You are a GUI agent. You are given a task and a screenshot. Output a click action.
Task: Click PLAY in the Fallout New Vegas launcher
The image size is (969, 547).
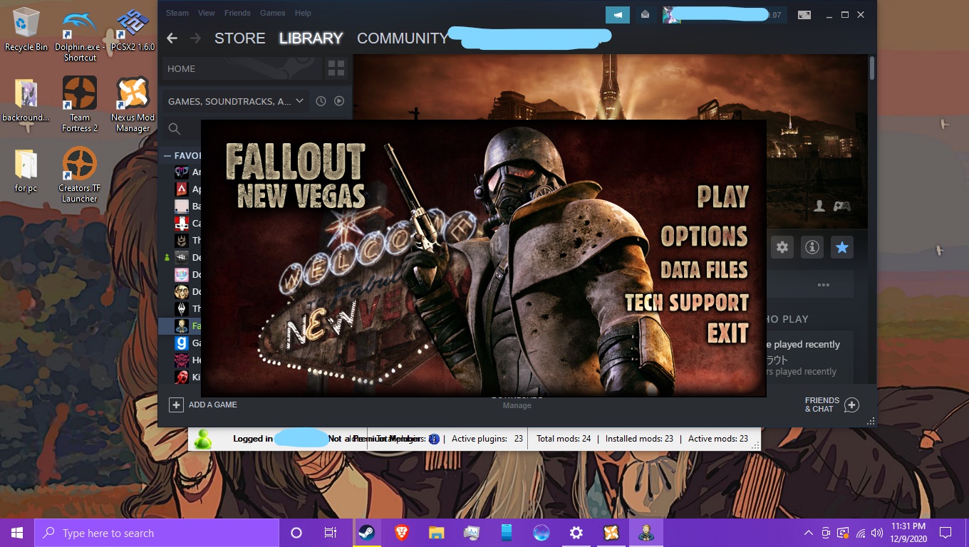click(x=722, y=197)
